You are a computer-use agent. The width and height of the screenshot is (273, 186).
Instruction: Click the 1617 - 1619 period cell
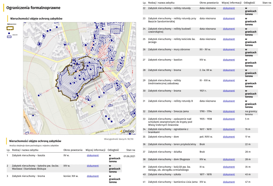[x=206, y=129]
